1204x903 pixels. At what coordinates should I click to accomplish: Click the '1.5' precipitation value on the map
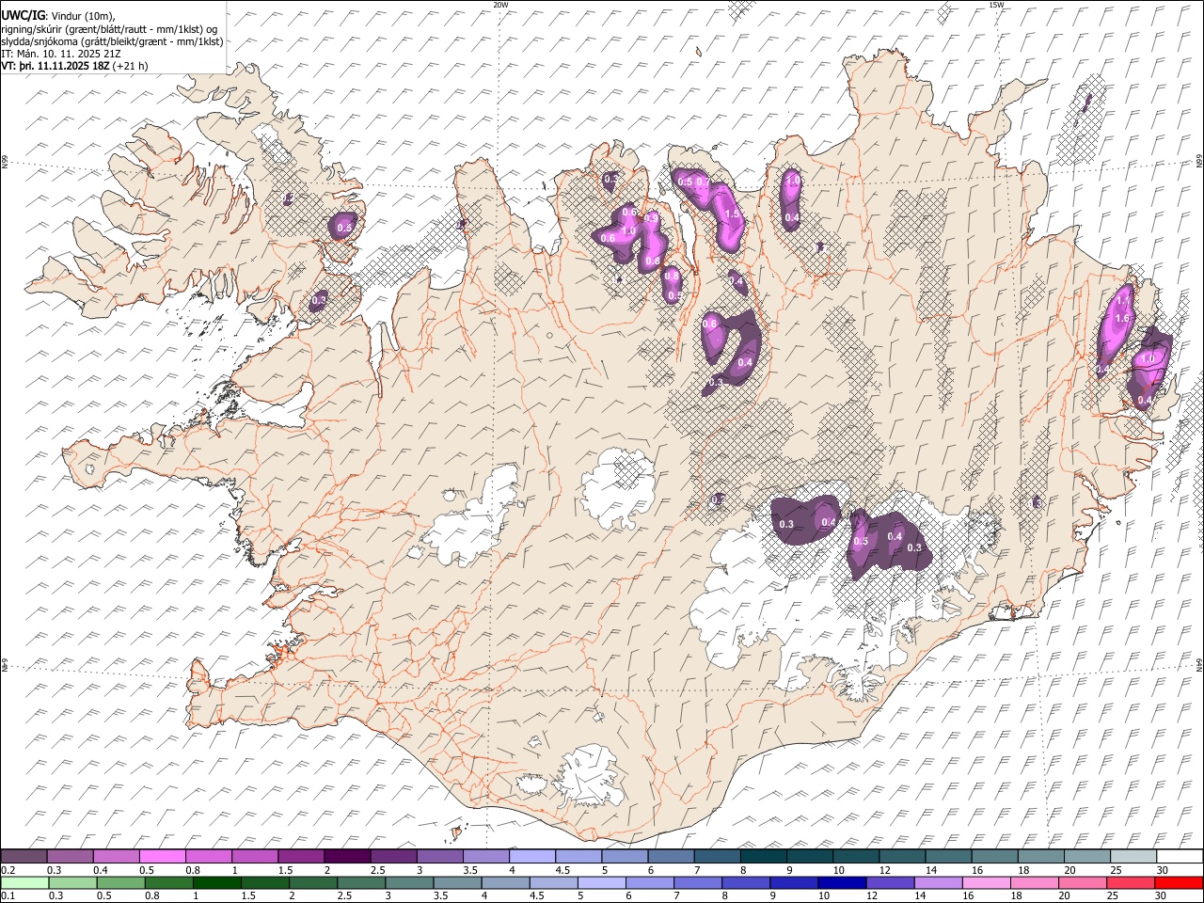point(732,214)
